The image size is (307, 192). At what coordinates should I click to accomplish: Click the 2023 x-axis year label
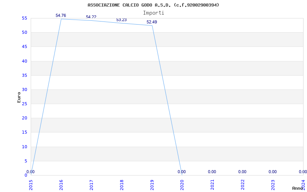(273, 185)
